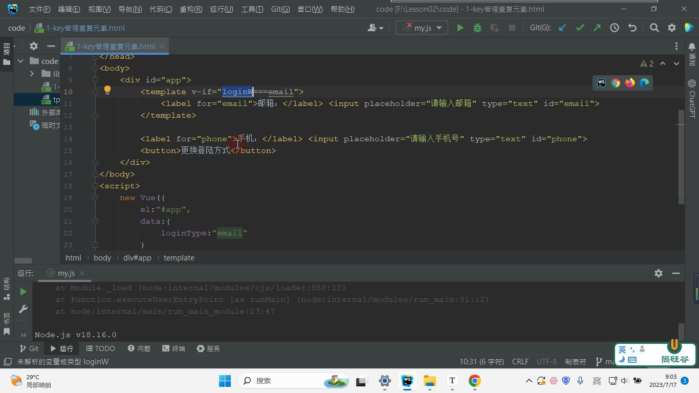Open the 文件(F) menu
Viewport: 699px width, 393px height.
point(39,9)
